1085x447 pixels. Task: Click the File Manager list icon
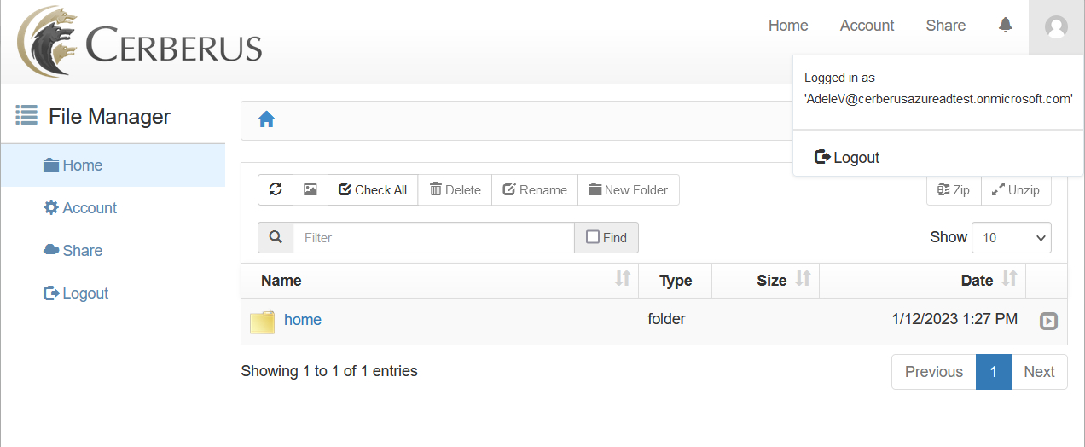[26, 115]
